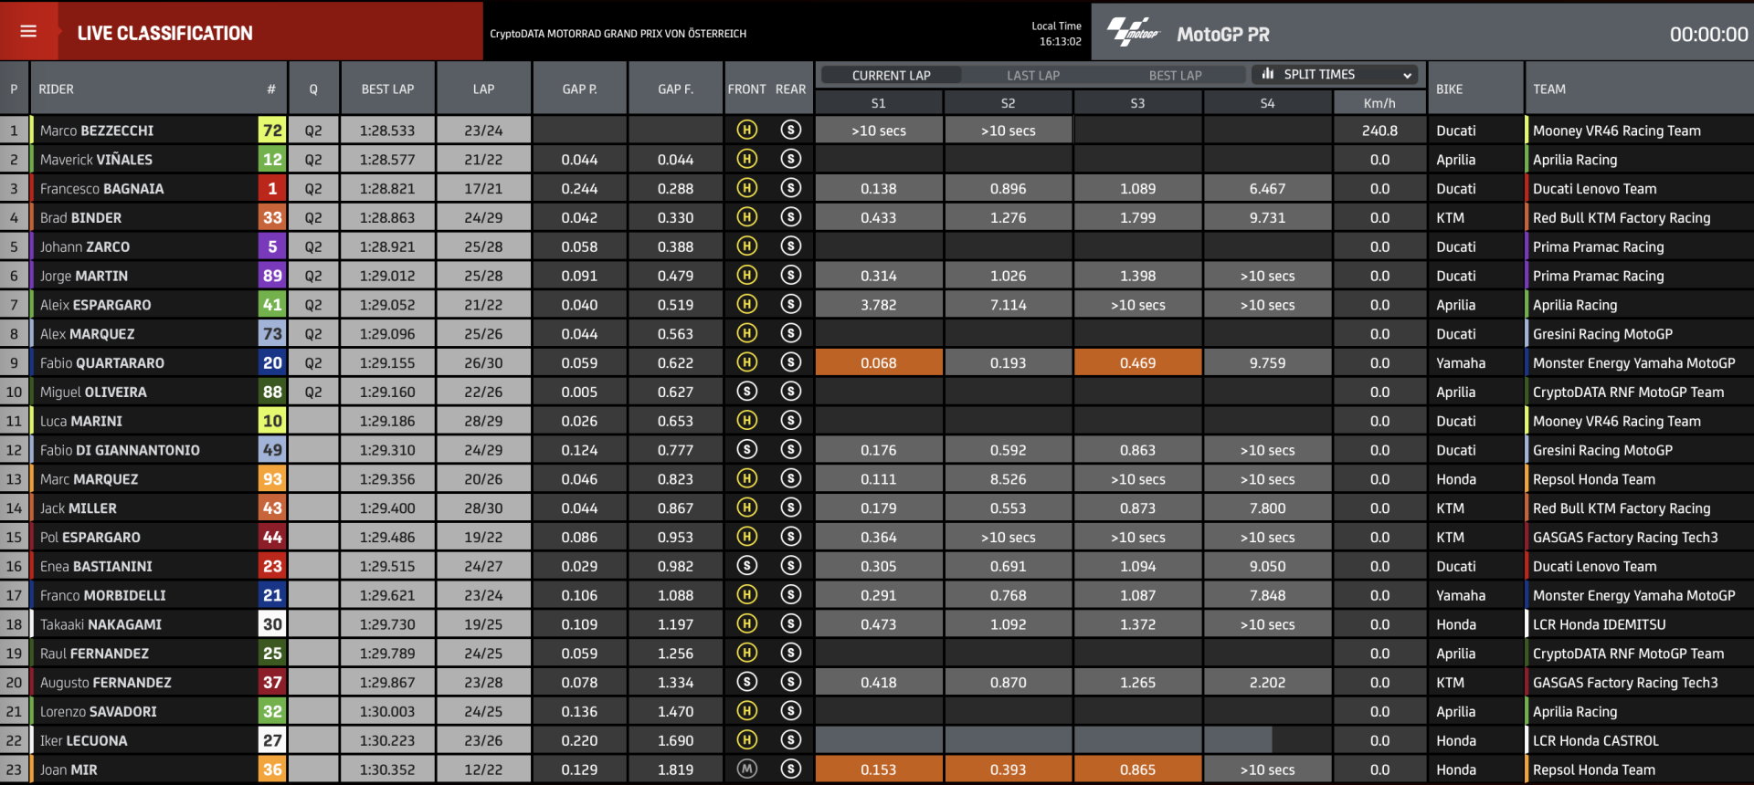Click Bezzecchi's rear tyre S icon
Image resolution: width=1754 pixels, height=785 pixels.
coord(791,130)
